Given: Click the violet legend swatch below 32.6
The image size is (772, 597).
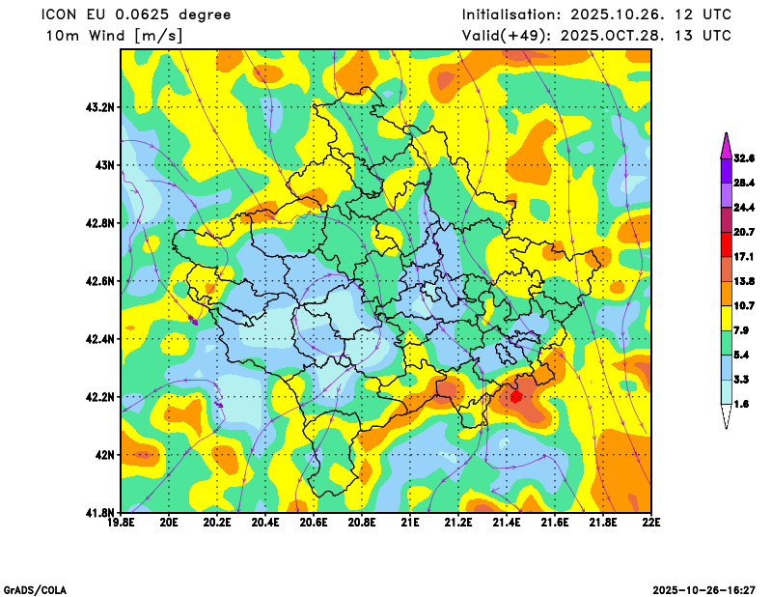Looking at the screenshot, I should coord(726,170).
